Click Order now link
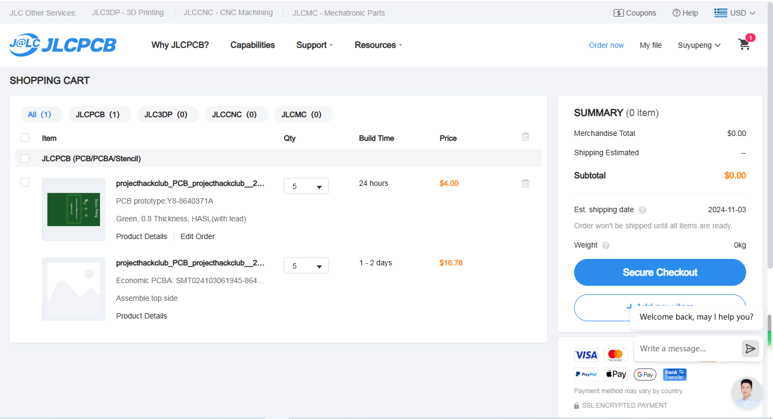Image resolution: width=773 pixels, height=419 pixels. pos(606,45)
